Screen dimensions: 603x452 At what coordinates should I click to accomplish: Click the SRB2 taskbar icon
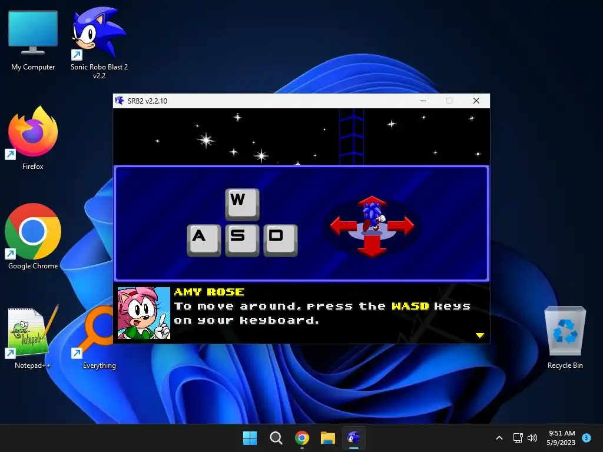click(x=354, y=438)
